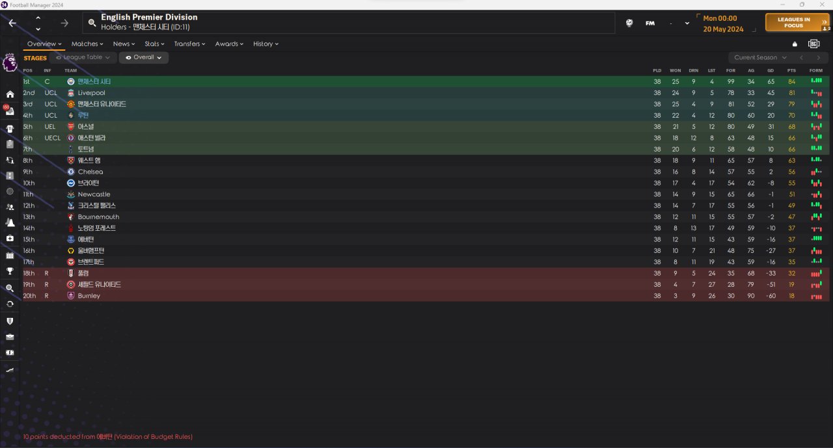Viewport: 833px width, 448px height.
Task: Click the BG background icon
Action: [813, 44]
